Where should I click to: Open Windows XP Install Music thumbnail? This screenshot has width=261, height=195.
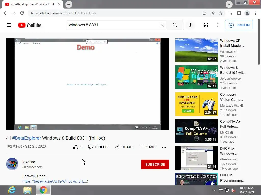point(197,50)
